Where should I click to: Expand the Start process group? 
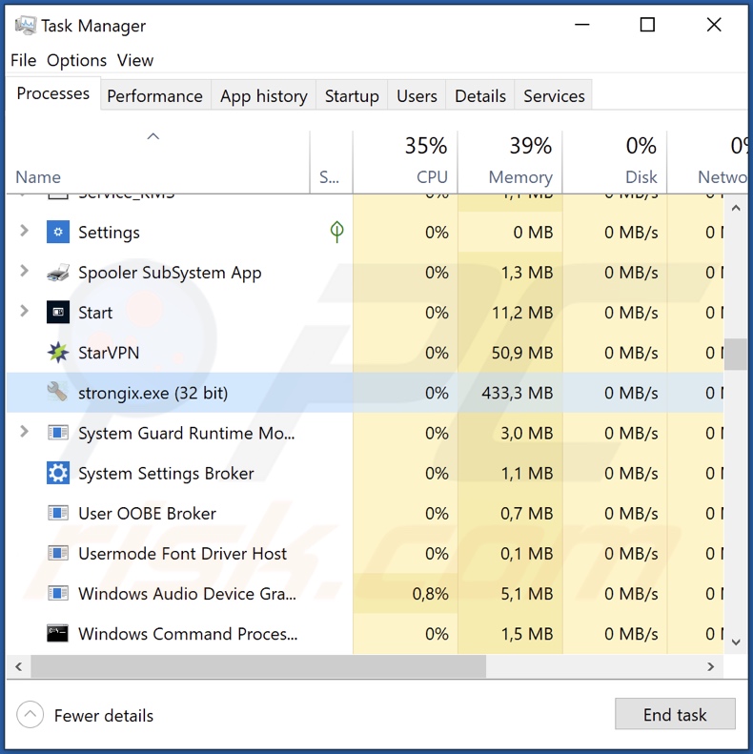click(24, 311)
